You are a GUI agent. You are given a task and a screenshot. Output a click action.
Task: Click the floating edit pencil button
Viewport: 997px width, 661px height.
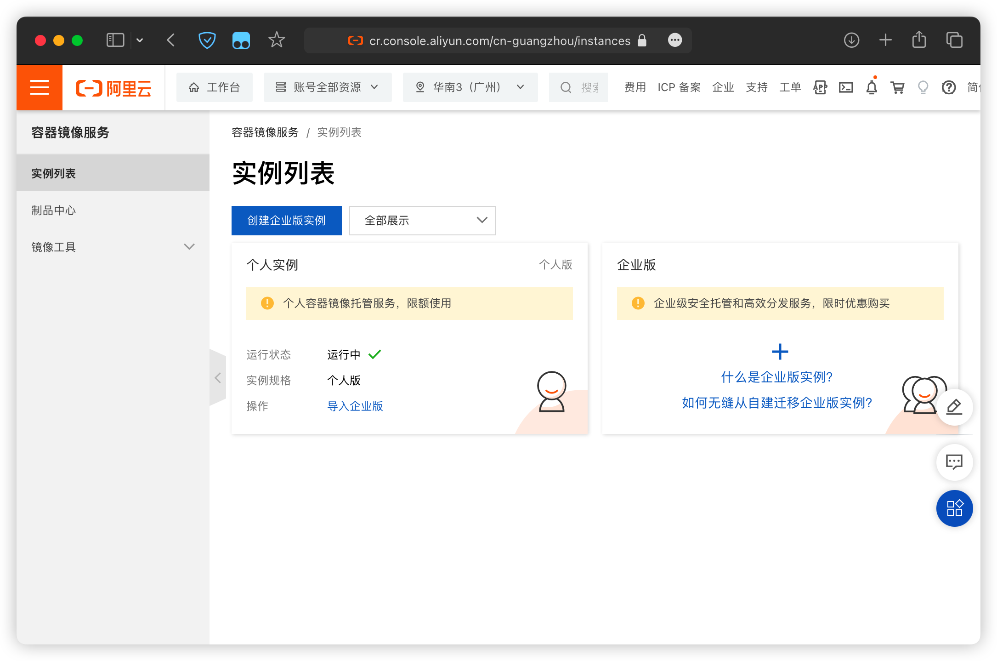(954, 407)
